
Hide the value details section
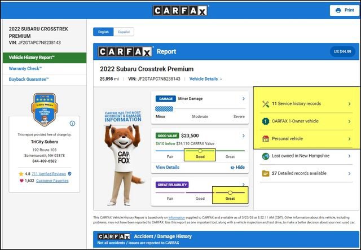pyautogui.click(x=237, y=168)
